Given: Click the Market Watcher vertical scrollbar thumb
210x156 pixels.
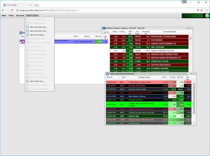Looking at the screenshot, I should pyautogui.click(x=194, y=99).
